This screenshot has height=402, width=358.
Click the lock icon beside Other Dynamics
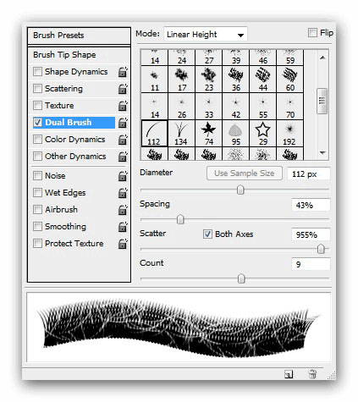tap(123, 157)
